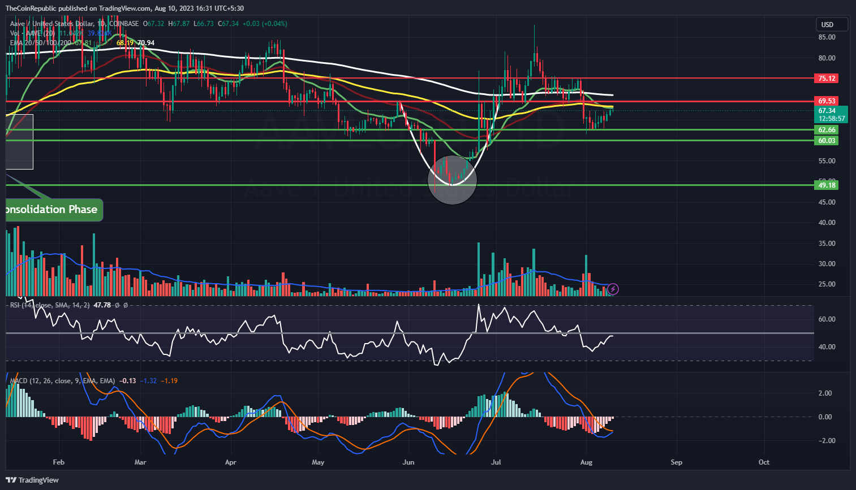This screenshot has height=490, width=856.
Task: Click the countdown timer 12:58:57 label
Action: tap(832, 119)
